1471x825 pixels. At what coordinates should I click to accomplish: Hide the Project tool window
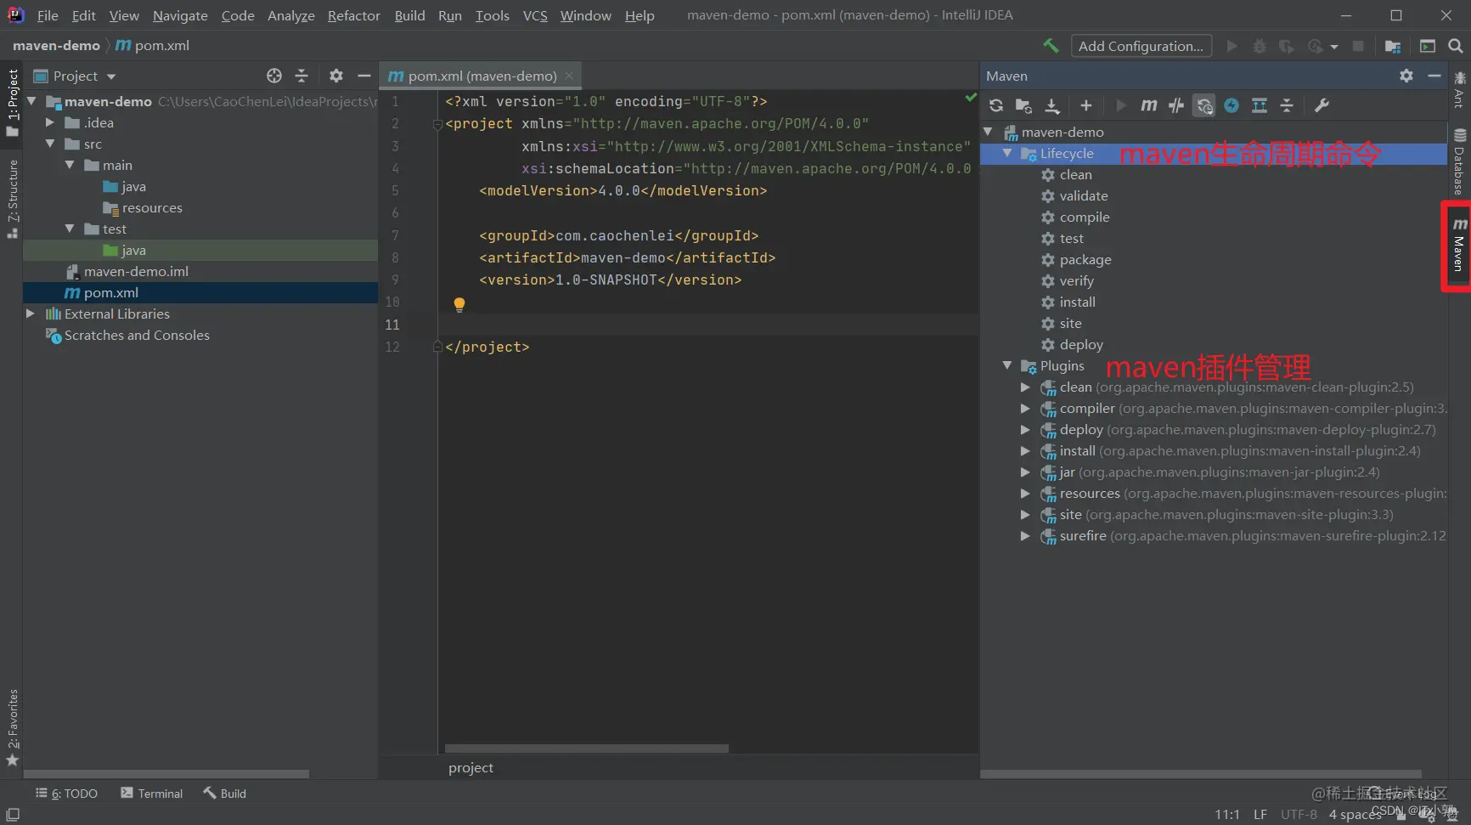coord(364,76)
